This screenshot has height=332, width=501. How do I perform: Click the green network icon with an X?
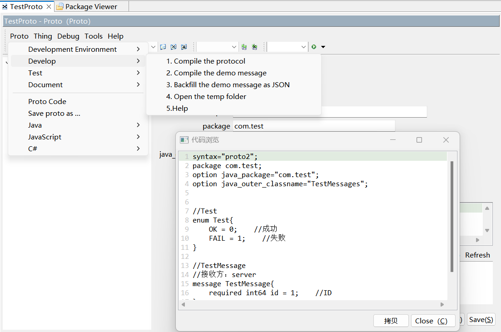coord(255,47)
